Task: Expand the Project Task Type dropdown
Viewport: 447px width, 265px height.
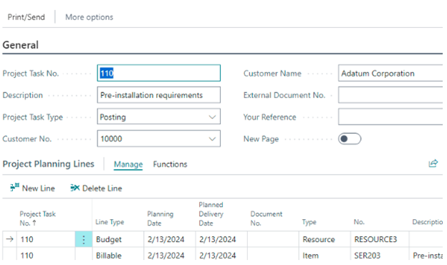Action: coord(212,117)
